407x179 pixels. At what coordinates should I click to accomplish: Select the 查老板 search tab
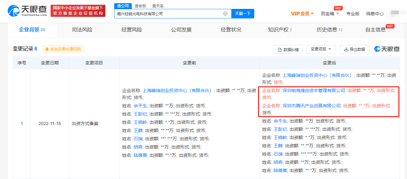pos(140,6)
